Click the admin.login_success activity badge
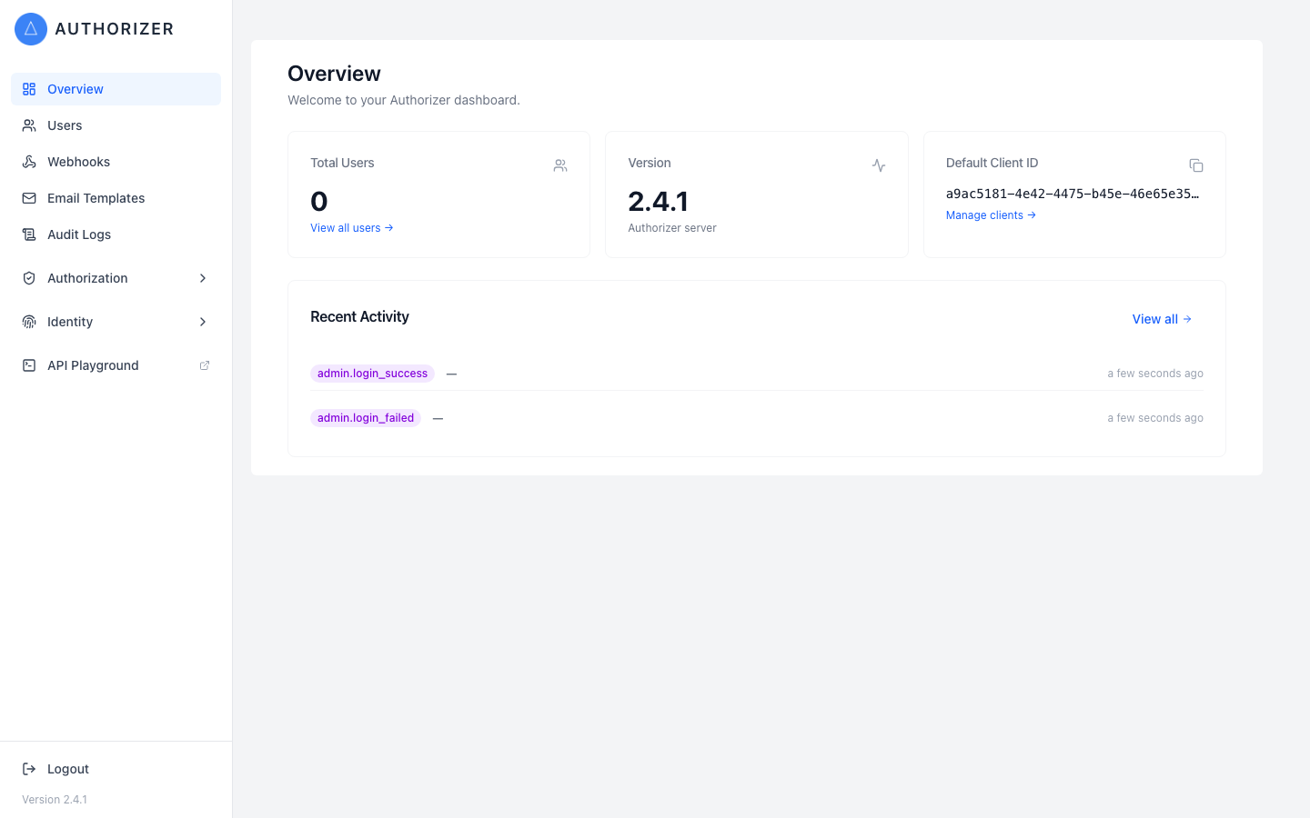Viewport: 1310px width, 818px height. (x=372, y=374)
